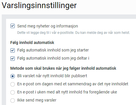Click the label text Send meg nyheter og informasjon
This screenshot has height=105, width=136.
point(47,26)
